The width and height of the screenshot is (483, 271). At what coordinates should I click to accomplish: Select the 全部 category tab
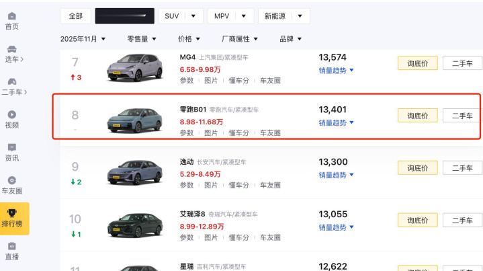[x=75, y=15]
